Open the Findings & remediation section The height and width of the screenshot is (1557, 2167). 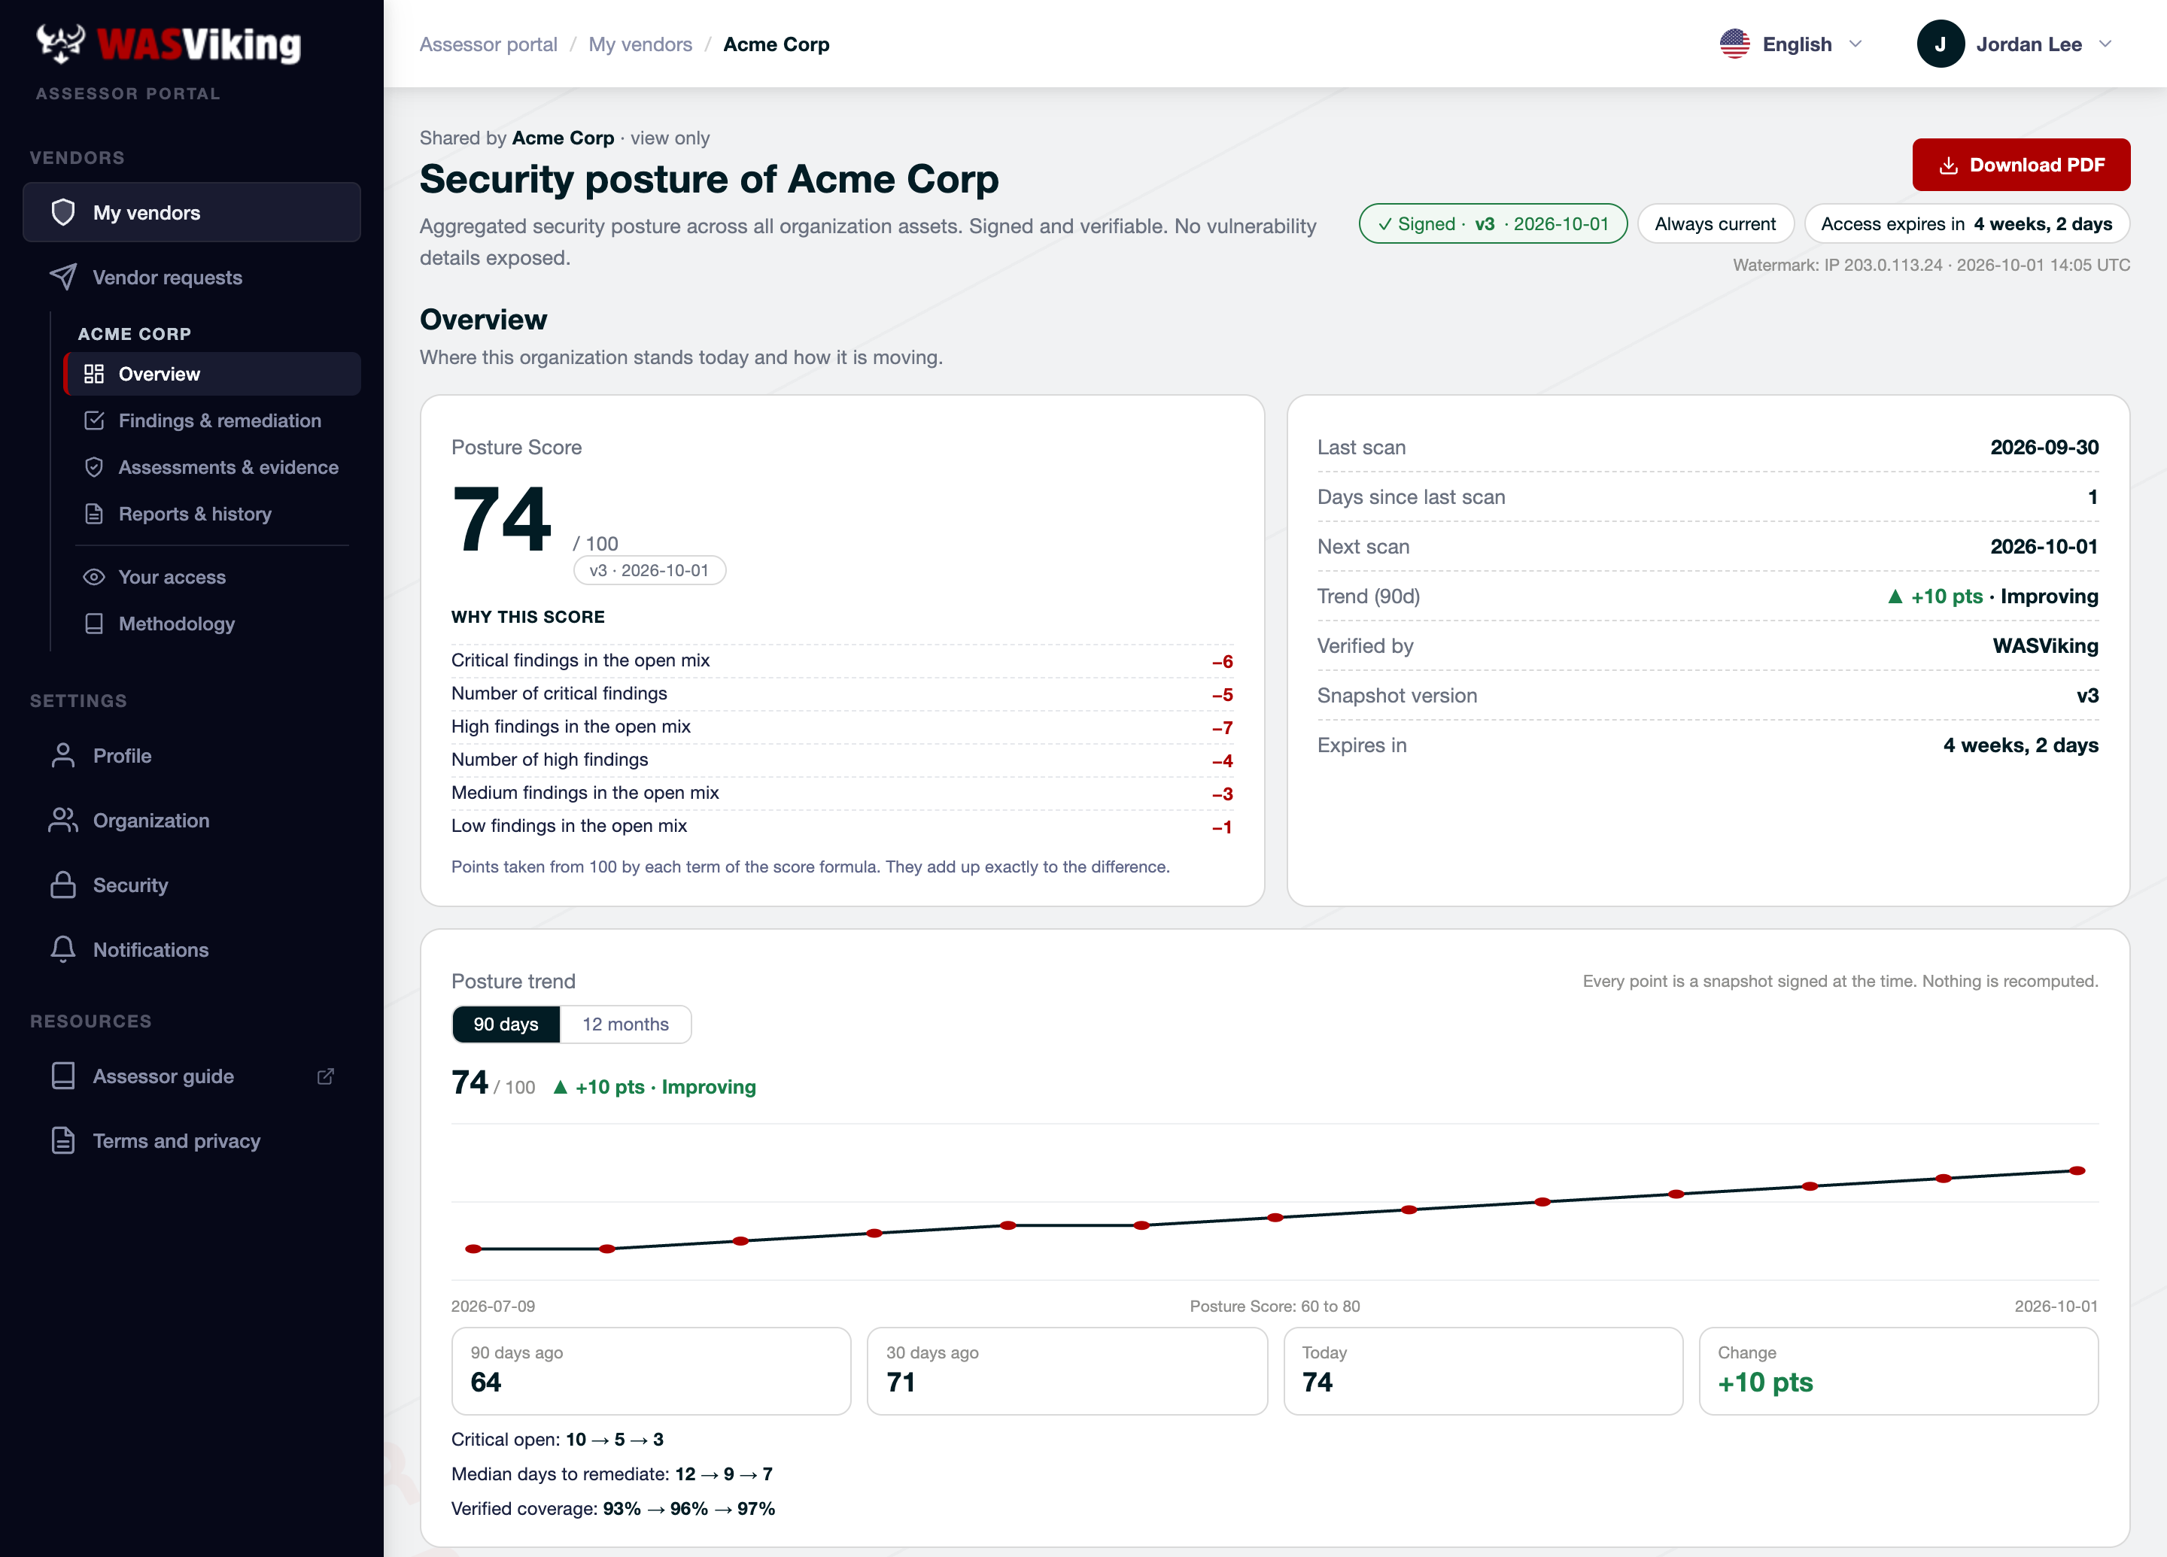(212, 420)
